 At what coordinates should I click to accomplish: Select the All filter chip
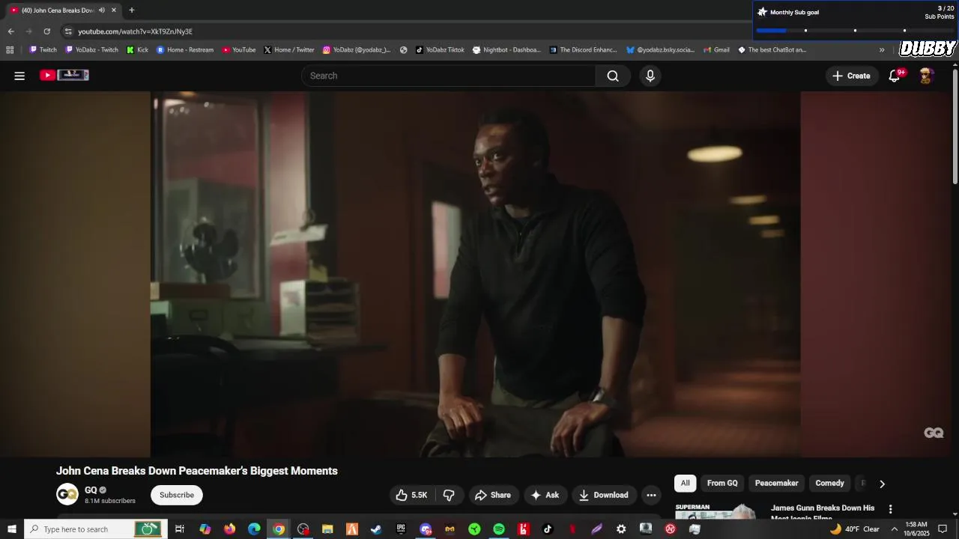pyautogui.click(x=685, y=484)
